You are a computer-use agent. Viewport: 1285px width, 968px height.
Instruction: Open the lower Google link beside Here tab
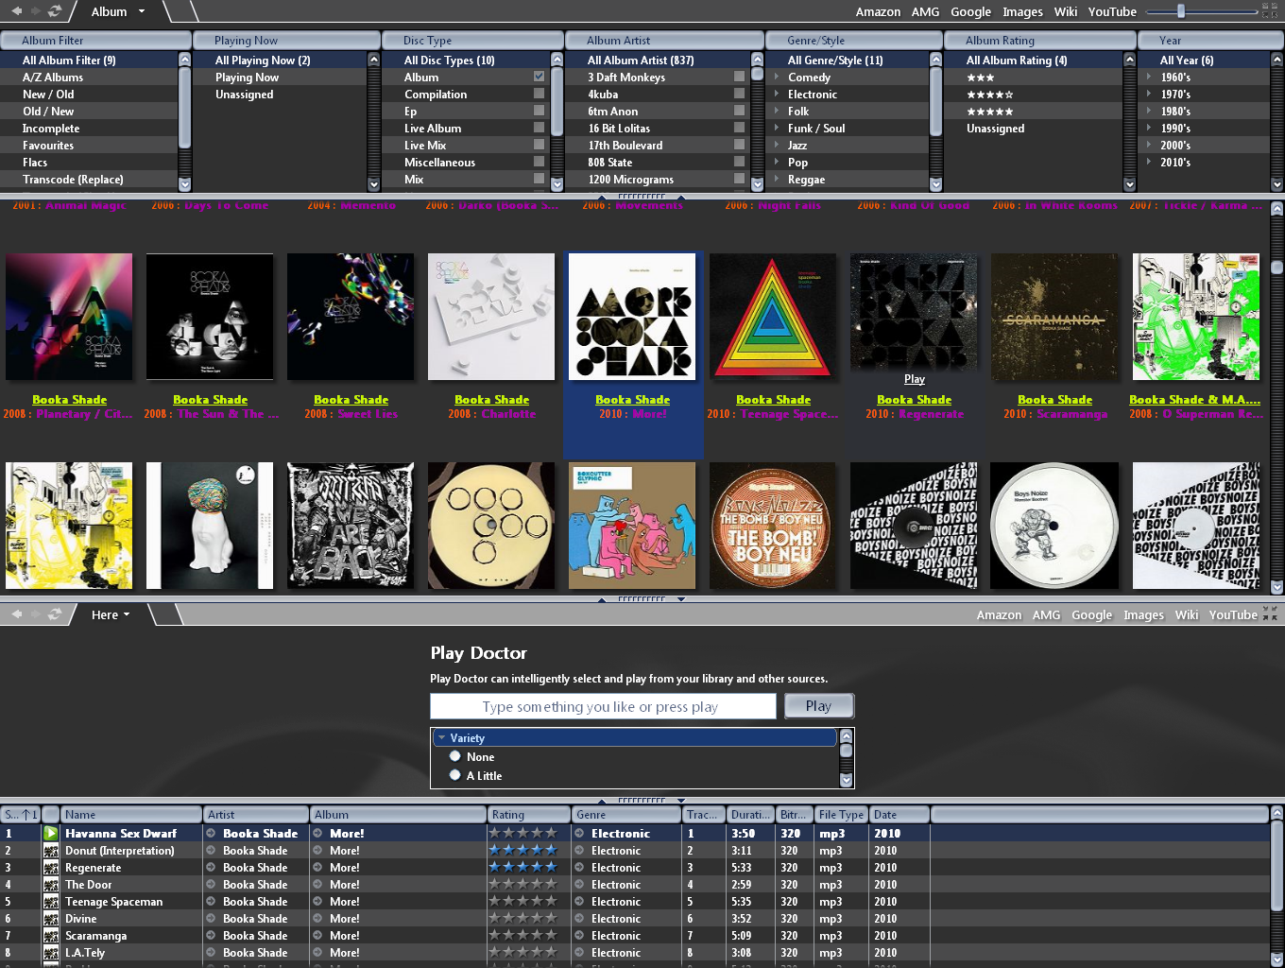point(1091,614)
